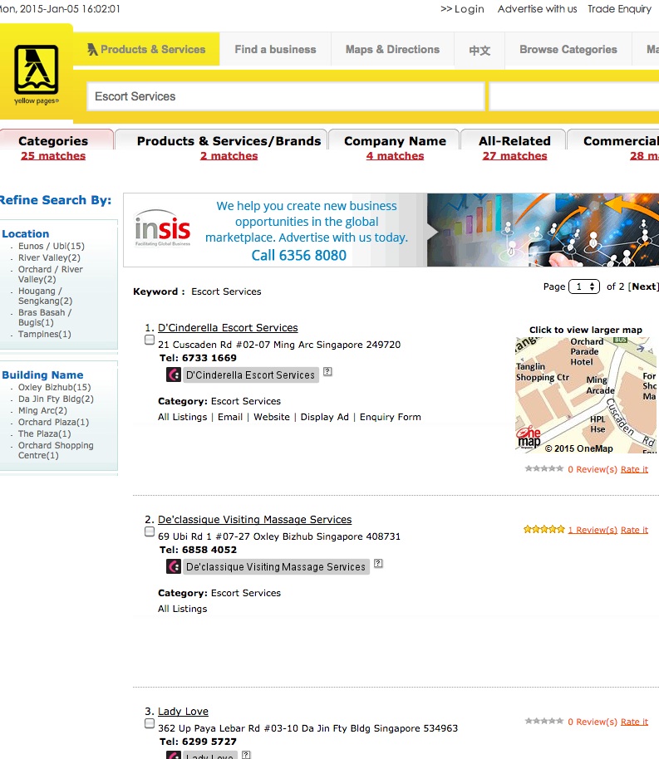Click Email link for D'Cinderella

tap(230, 417)
